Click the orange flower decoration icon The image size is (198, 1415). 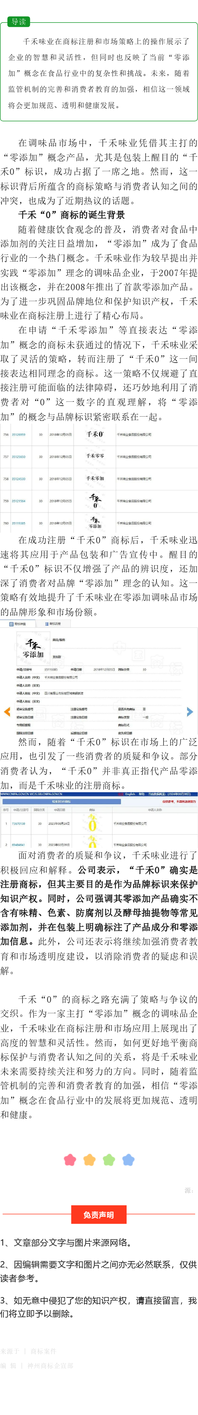coord(90,1160)
